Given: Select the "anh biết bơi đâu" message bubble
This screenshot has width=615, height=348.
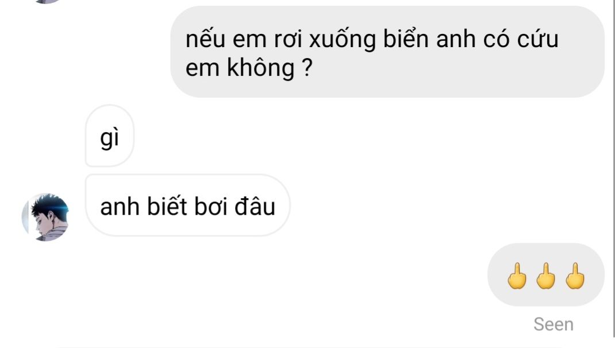Looking at the screenshot, I should (x=187, y=205).
